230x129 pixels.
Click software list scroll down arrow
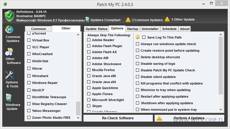[78, 118]
